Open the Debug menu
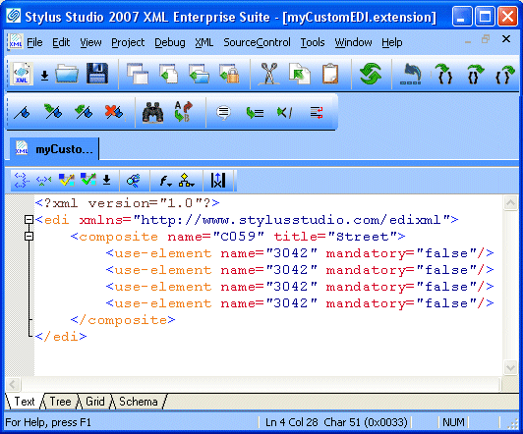Screen dimensions: 523x434 [170, 42]
